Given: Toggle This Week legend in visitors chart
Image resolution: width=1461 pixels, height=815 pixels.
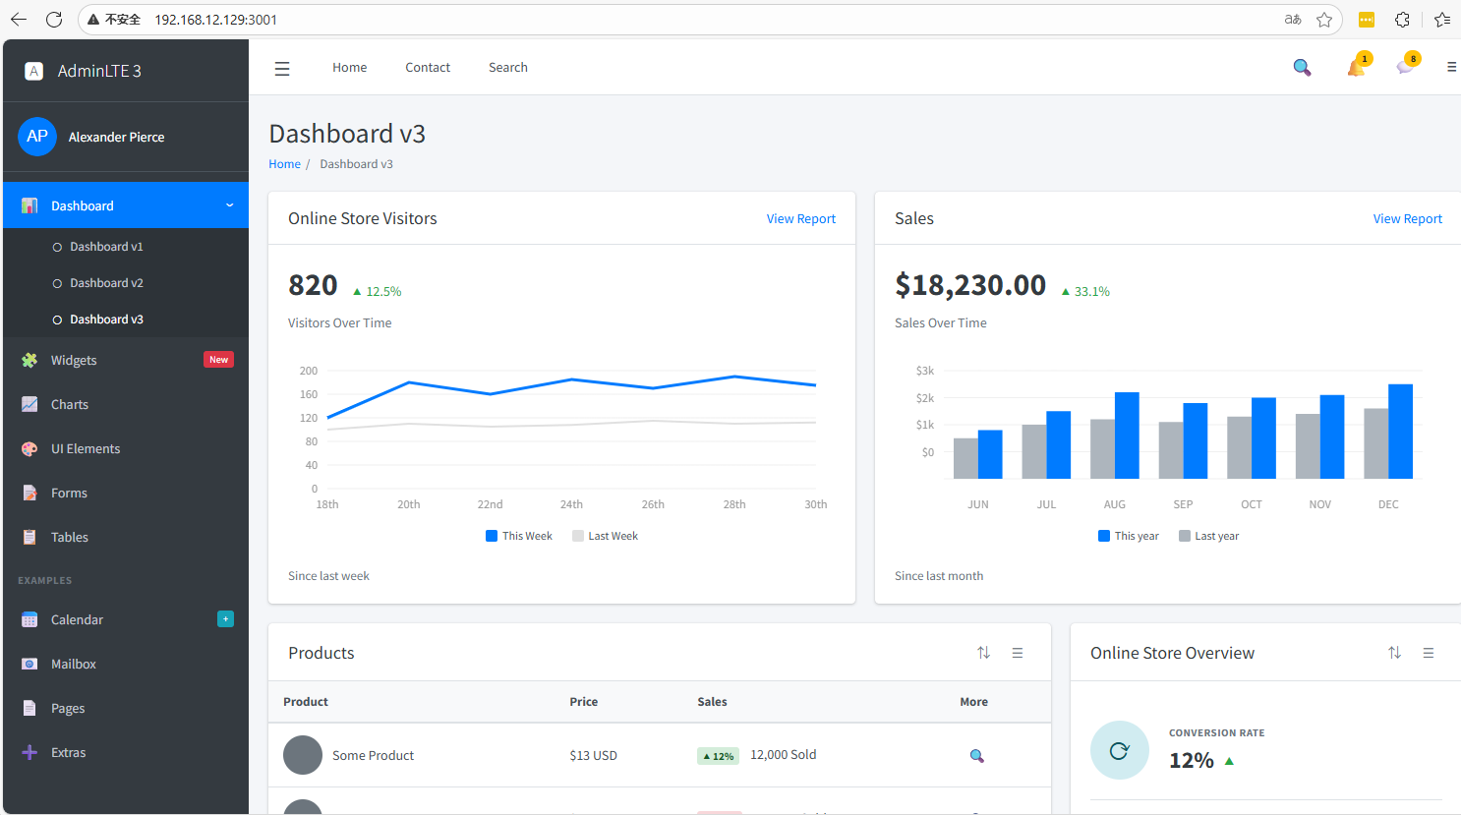Looking at the screenshot, I should click(x=519, y=536).
